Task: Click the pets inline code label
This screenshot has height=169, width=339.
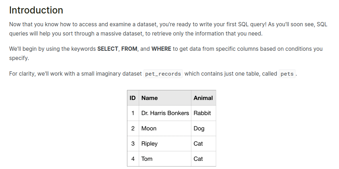Action: (287, 74)
